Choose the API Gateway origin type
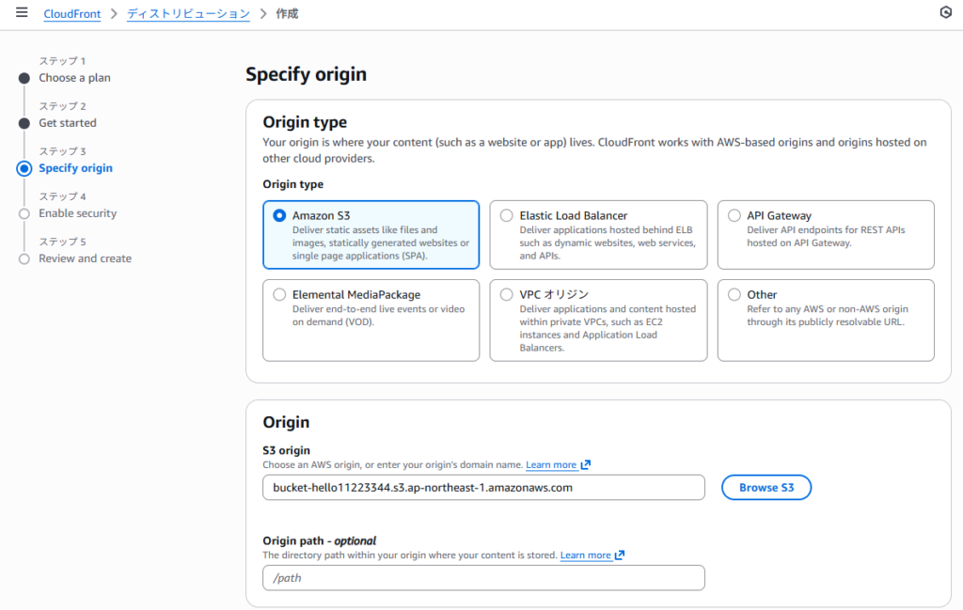Screen dimensions: 963x610 click(x=734, y=215)
